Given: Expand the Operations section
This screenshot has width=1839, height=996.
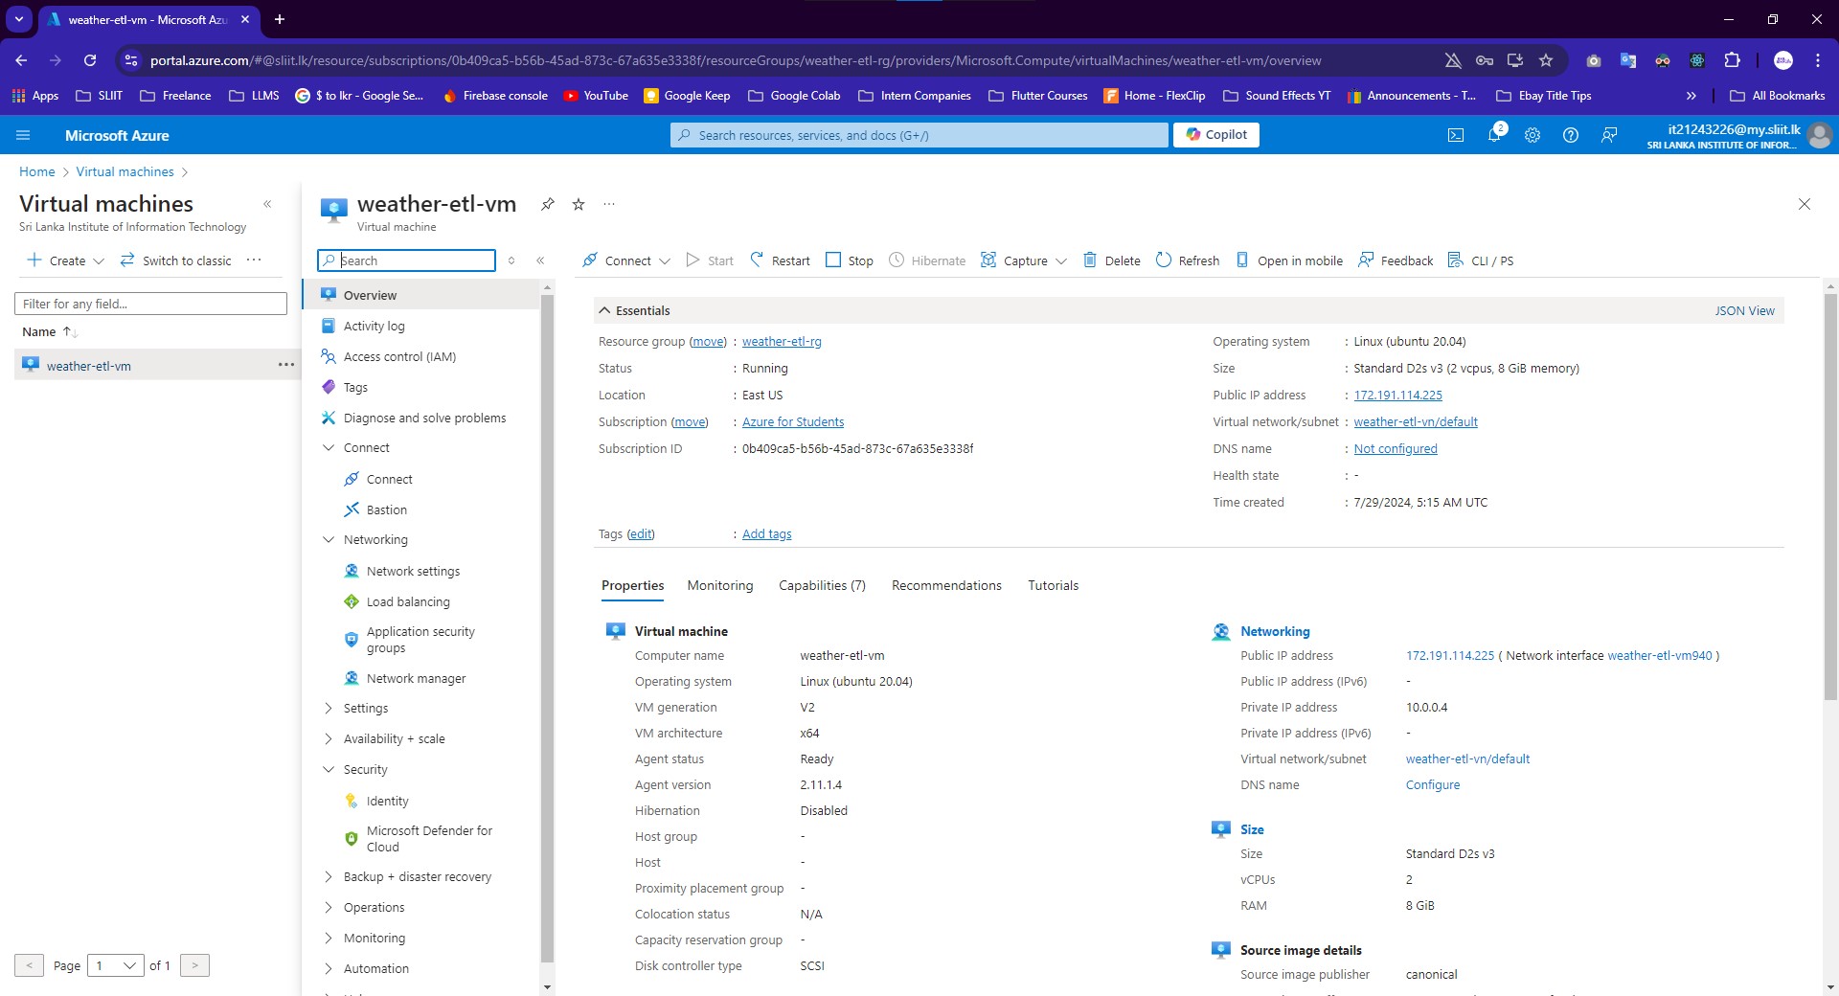Looking at the screenshot, I should [x=329, y=907].
